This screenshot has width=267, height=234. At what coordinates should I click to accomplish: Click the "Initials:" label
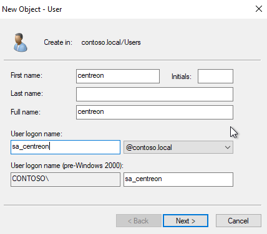point(182,77)
